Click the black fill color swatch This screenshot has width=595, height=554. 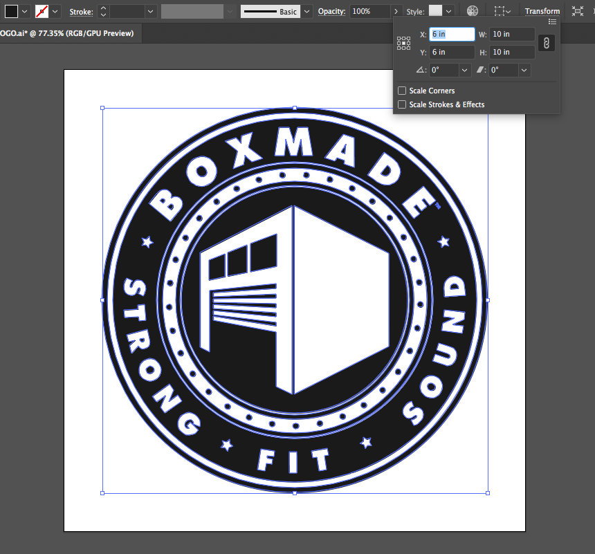tap(11, 11)
